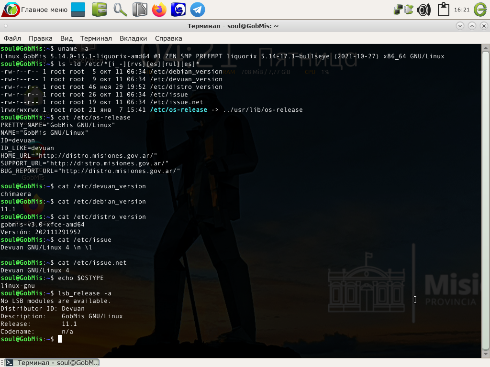The image size is (490, 367).
Task: Click the SUPPORT_URL line
Action: (84, 163)
